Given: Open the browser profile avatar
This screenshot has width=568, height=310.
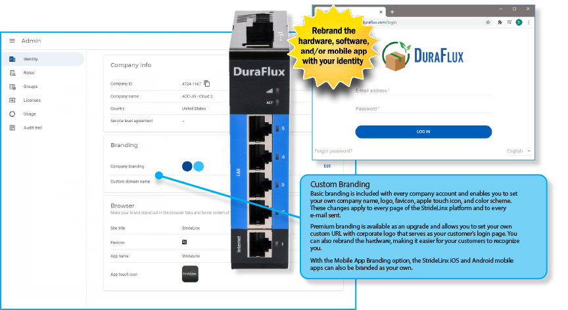Looking at the screenshot, I should point(519,22).
